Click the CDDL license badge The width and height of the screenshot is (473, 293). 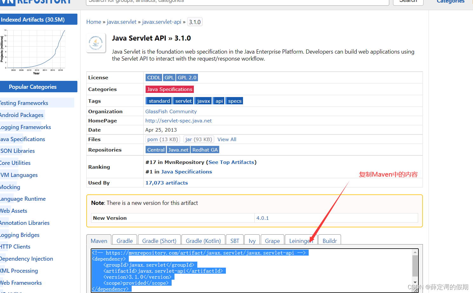click(x=154, y=78)
